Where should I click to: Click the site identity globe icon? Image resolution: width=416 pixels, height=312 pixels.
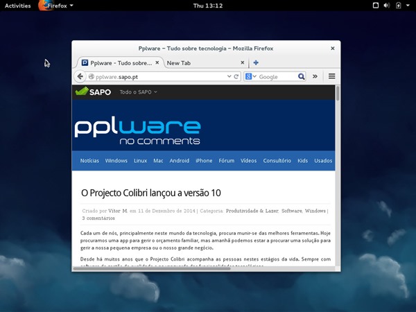click(92, 77)
